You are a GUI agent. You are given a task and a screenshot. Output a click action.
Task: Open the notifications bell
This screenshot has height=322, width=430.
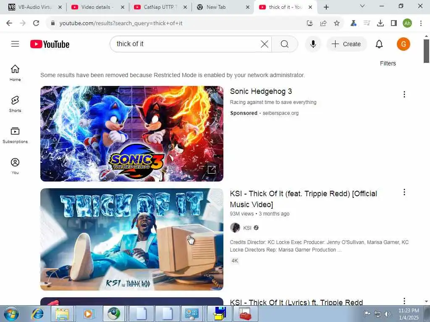coord(379,44)
